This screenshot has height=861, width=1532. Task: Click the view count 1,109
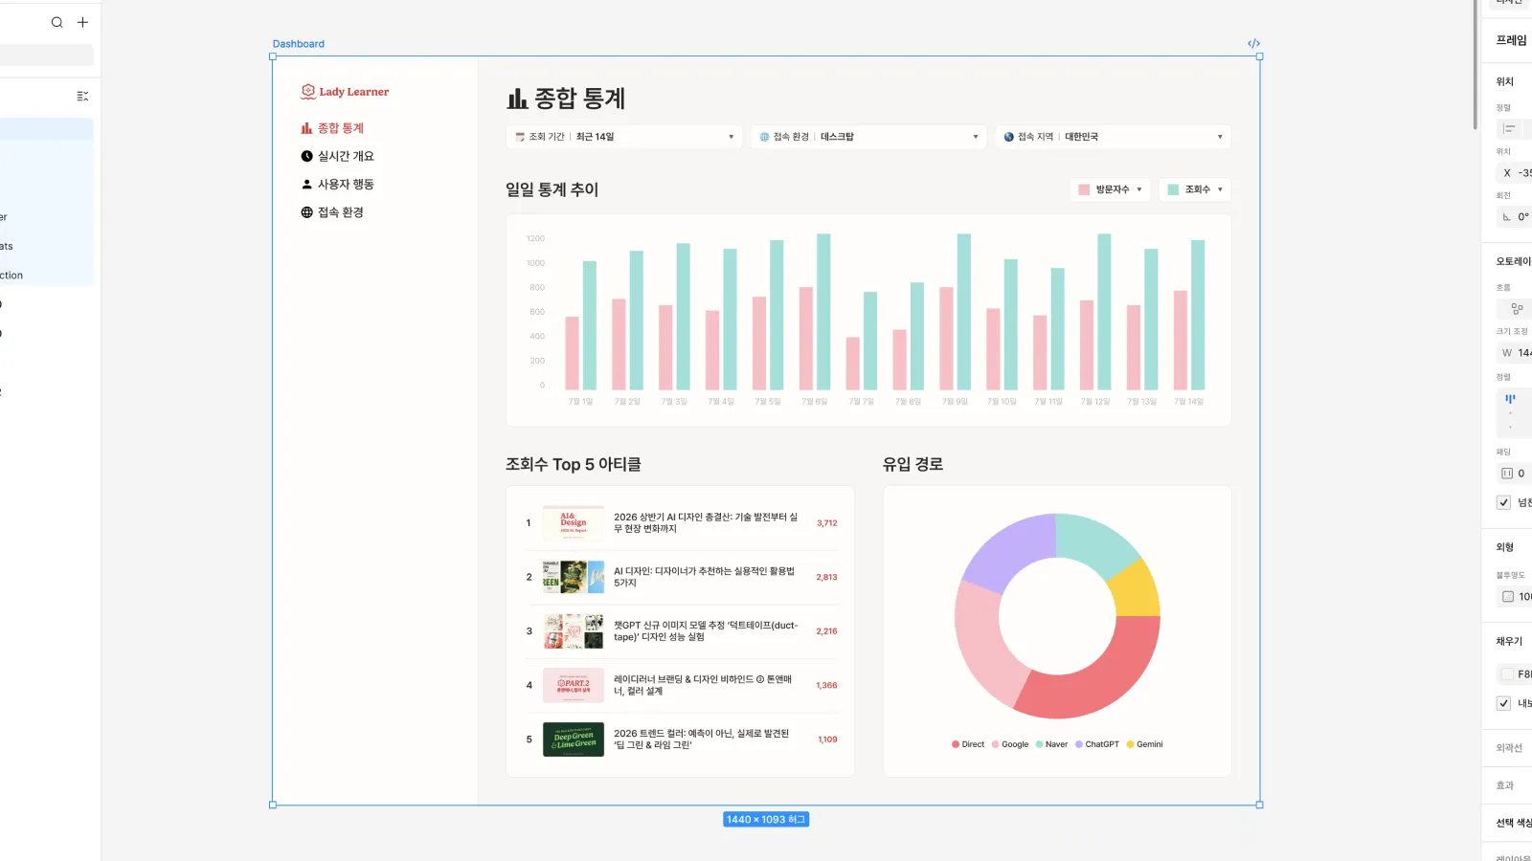click(x=827, y=740)
